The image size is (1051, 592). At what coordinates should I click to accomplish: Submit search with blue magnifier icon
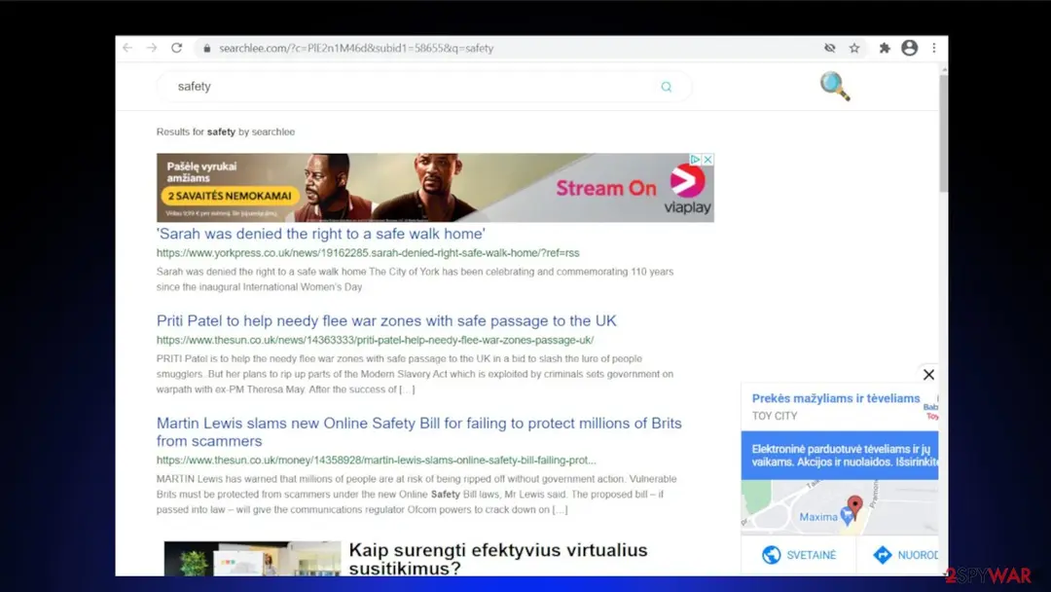coord(667,87)
